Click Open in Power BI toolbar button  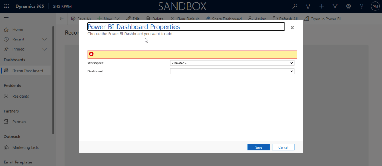click(323, 19)
